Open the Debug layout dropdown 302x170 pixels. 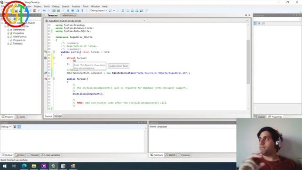click(x=99, y=10)
